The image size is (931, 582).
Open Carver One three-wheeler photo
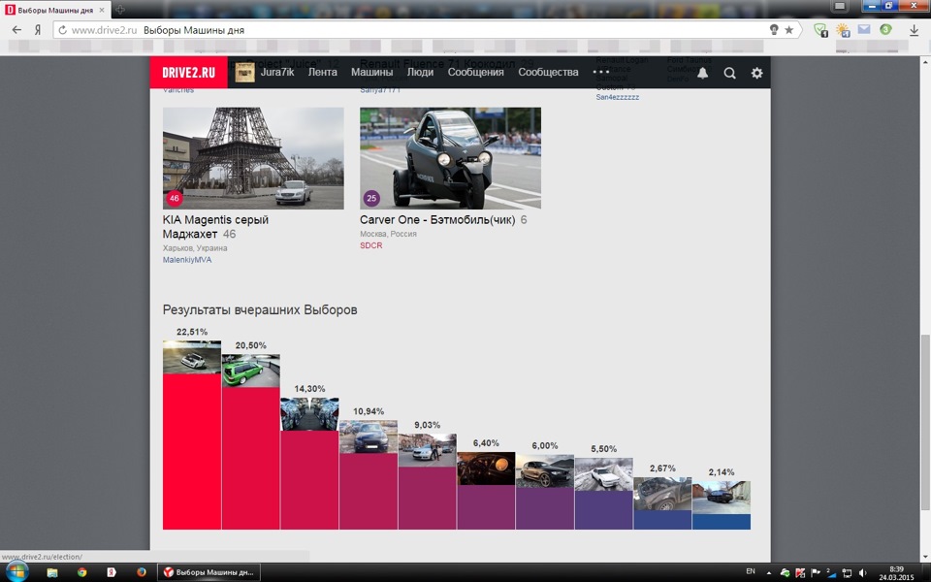click(x=450, y=158)
